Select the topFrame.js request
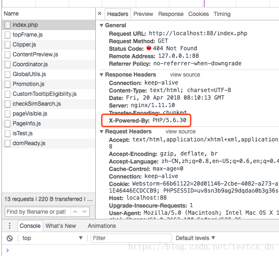 pyautogui.click(x=49, y=35)
